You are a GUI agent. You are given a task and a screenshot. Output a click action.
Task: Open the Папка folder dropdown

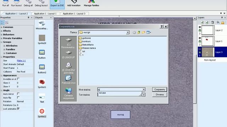point(128,32)
